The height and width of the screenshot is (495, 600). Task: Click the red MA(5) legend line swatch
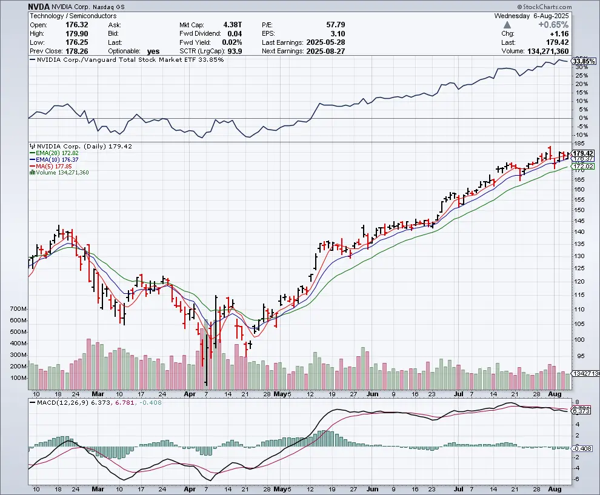(33, 167)
